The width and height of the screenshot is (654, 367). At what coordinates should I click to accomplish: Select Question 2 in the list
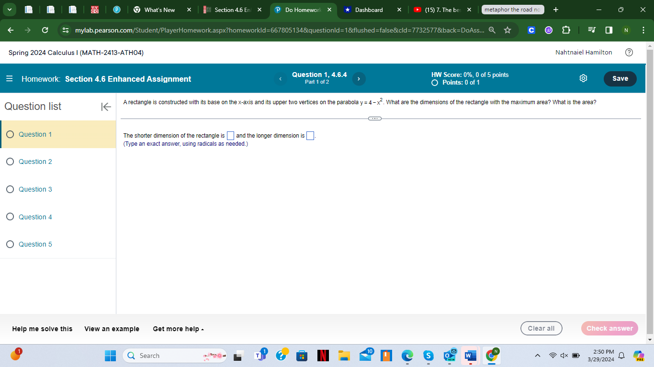coord(58,162)
